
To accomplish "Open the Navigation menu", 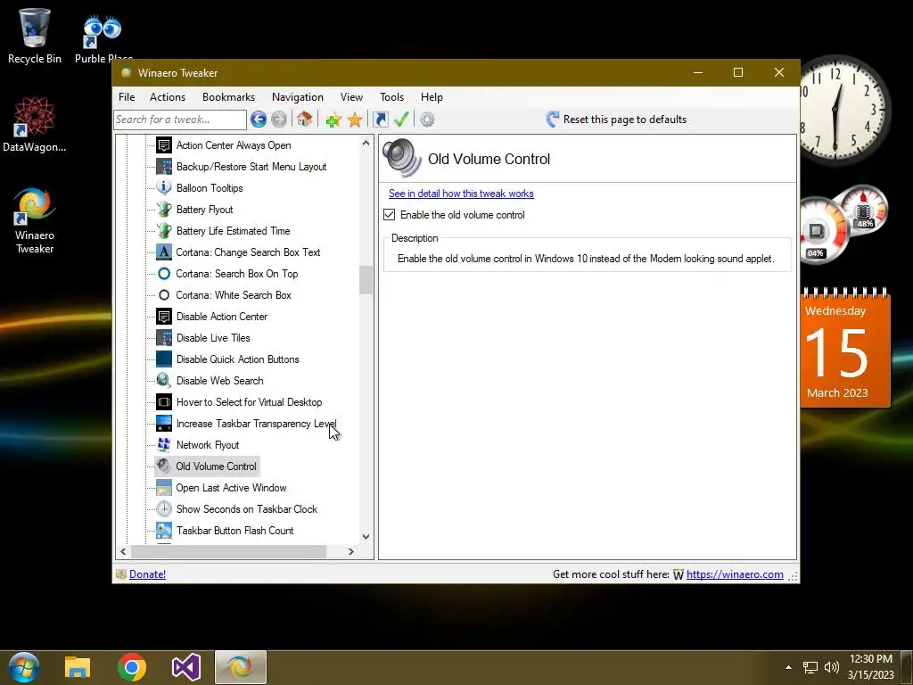I will [298, 97].
